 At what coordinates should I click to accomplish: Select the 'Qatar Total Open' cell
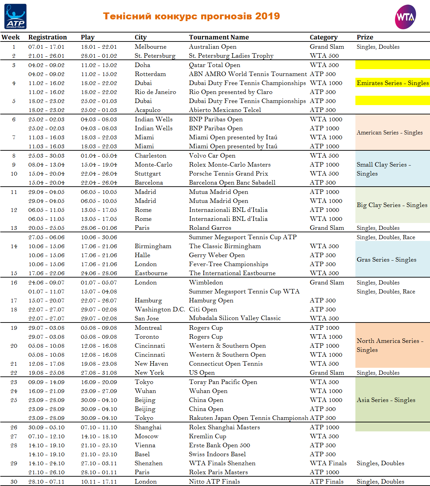click(214, 65)
